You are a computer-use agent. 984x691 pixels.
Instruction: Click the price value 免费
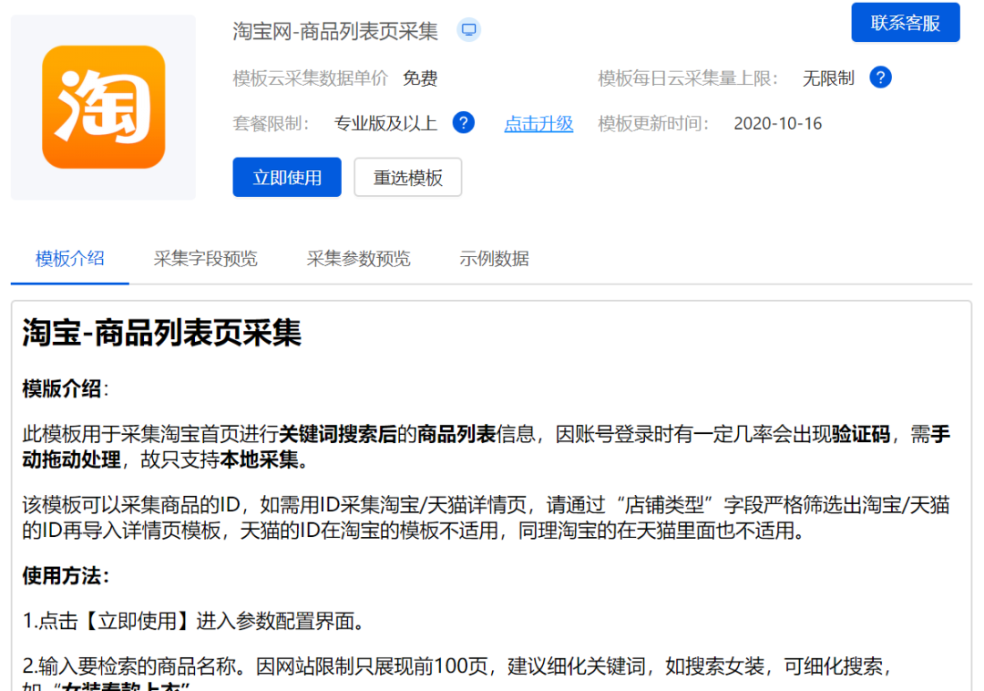[x=420, y=78]
